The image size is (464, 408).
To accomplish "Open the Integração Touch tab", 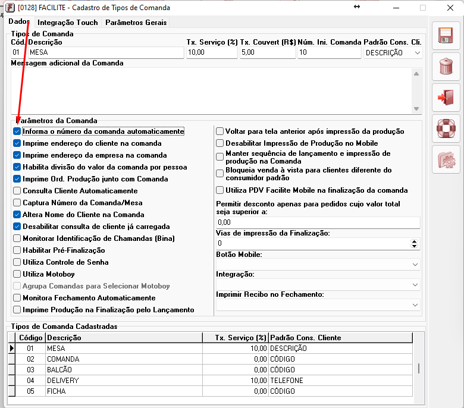I will (x=67, y=23).
